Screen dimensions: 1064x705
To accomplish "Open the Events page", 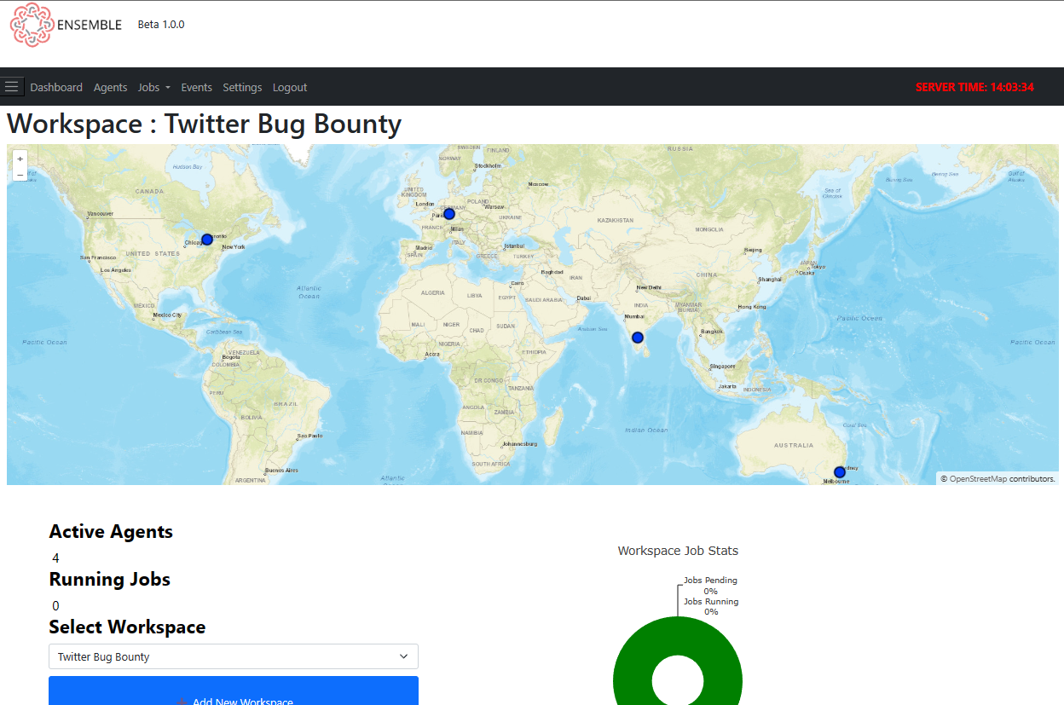I will click(x=196, y=87).
